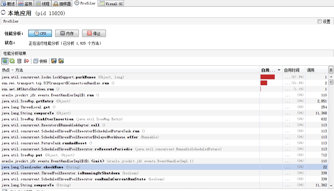Select the Profiler tab
The image size is (334, 191).
click(85, 3)
